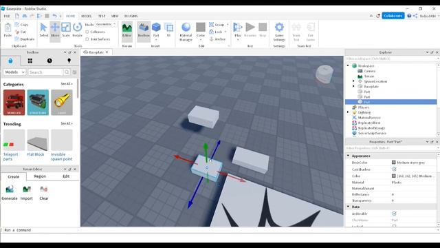Screen dimensions: 440x248
Task: Pick the Rotate tool
Action: (77, 30)
